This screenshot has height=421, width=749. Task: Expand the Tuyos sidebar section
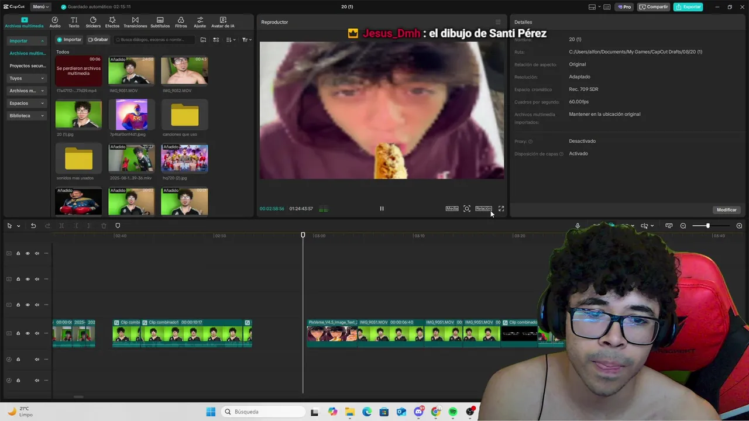click(x=27, y=78)
